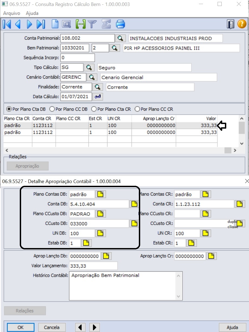Go to first record toolbar icon
This screenshot has width=249, height=332.
click(x=7, y=24)
